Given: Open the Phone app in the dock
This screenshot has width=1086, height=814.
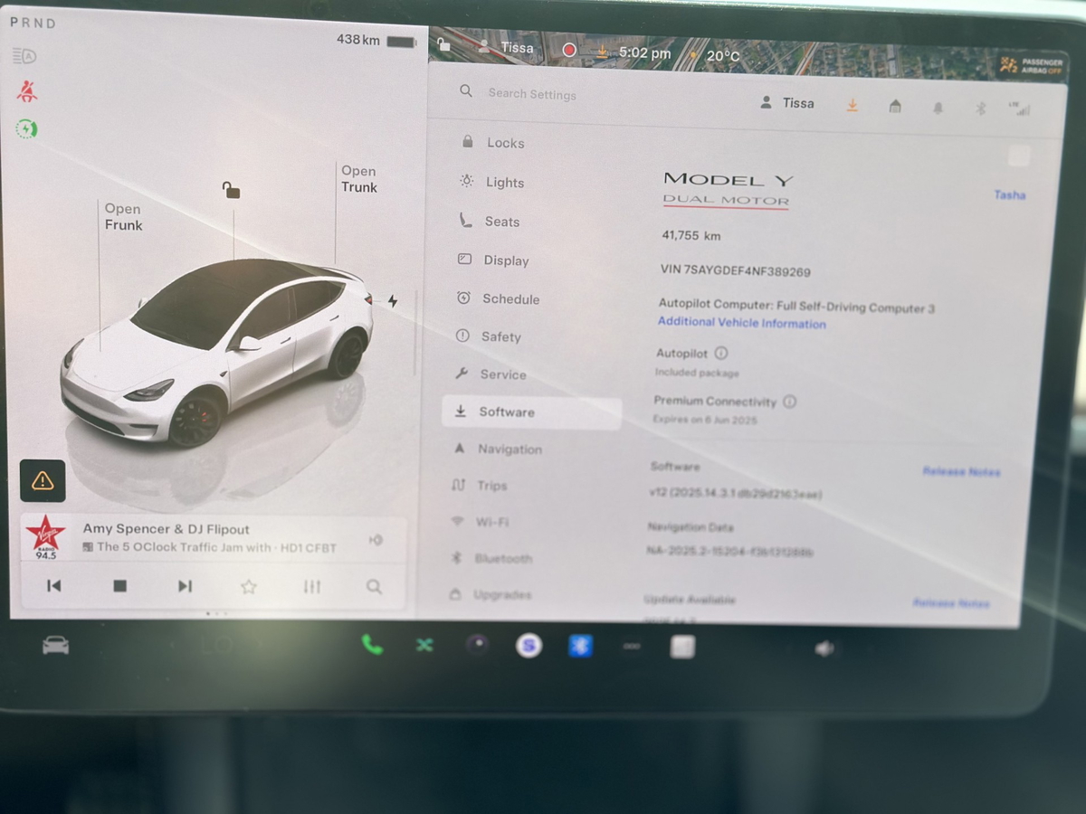Looking at the screenshot, I should [x=372, y=644].
